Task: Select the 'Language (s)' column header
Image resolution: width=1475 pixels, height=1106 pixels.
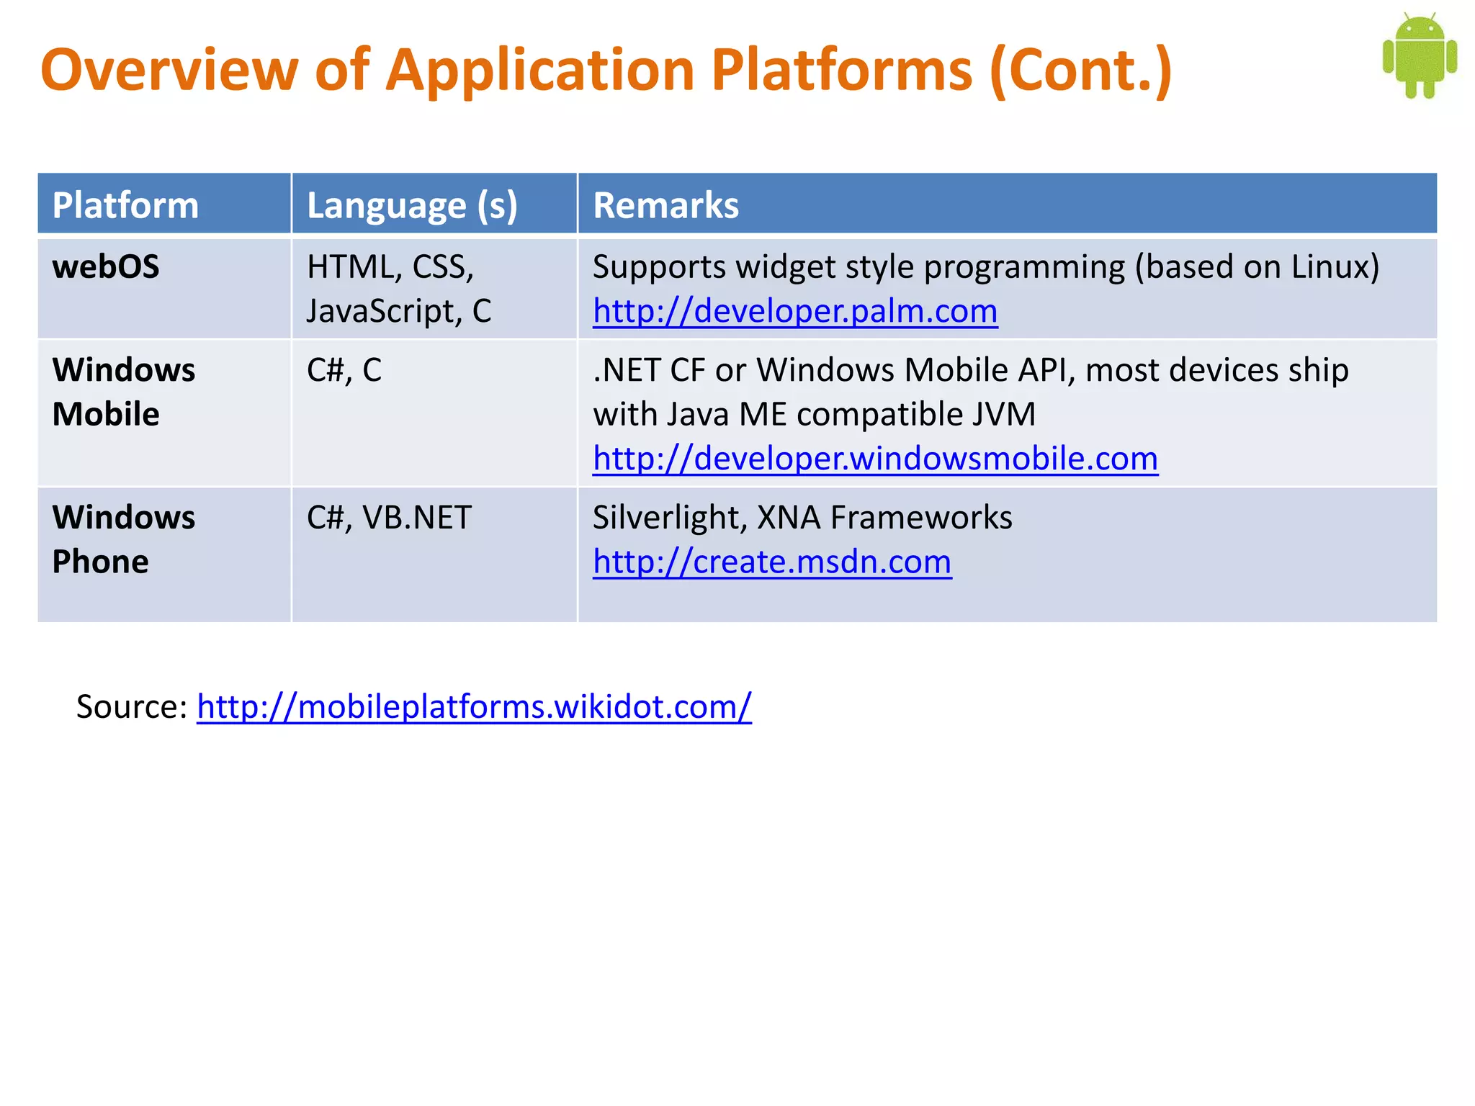Action: point(434,204)
